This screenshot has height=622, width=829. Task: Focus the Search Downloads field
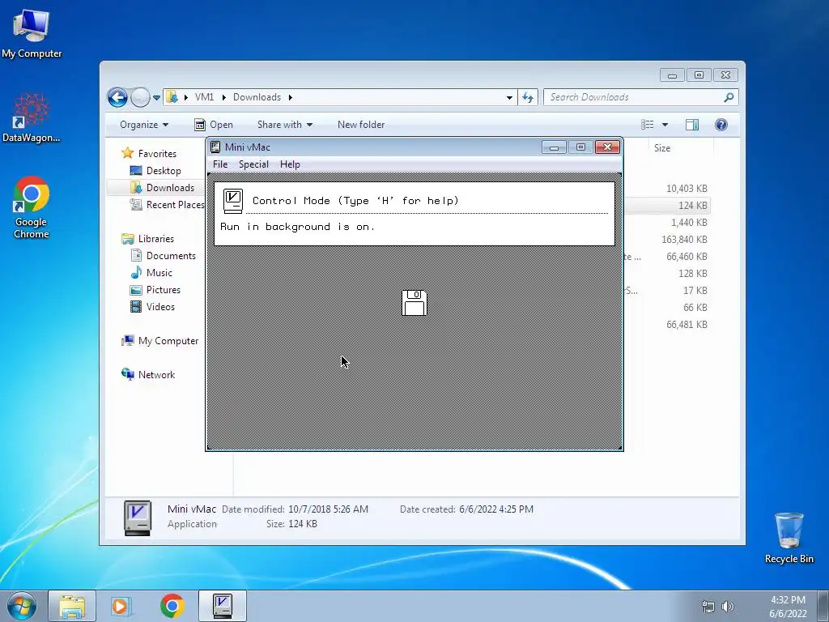tap(635, 97)
